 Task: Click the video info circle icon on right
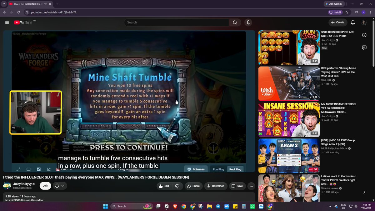coord(364,35)
